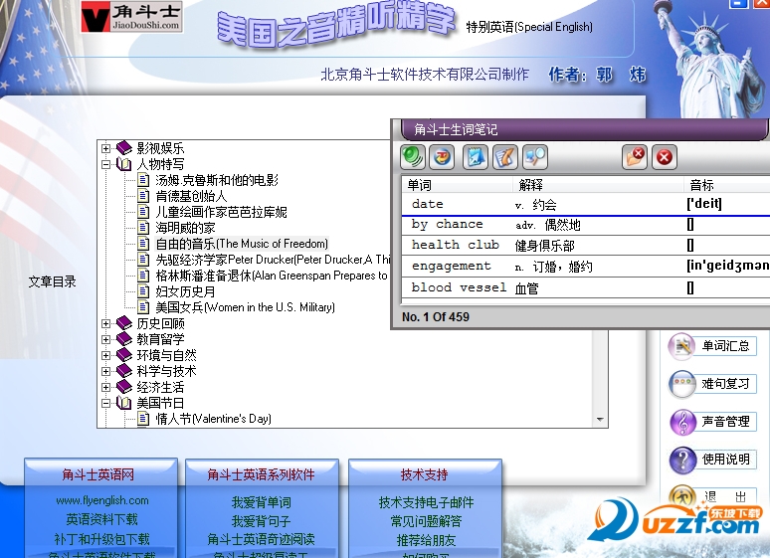Viewport: 770px width, 558px height.
Task: Select article 情人节(Valentine's Day)
Action: [213, 419]
